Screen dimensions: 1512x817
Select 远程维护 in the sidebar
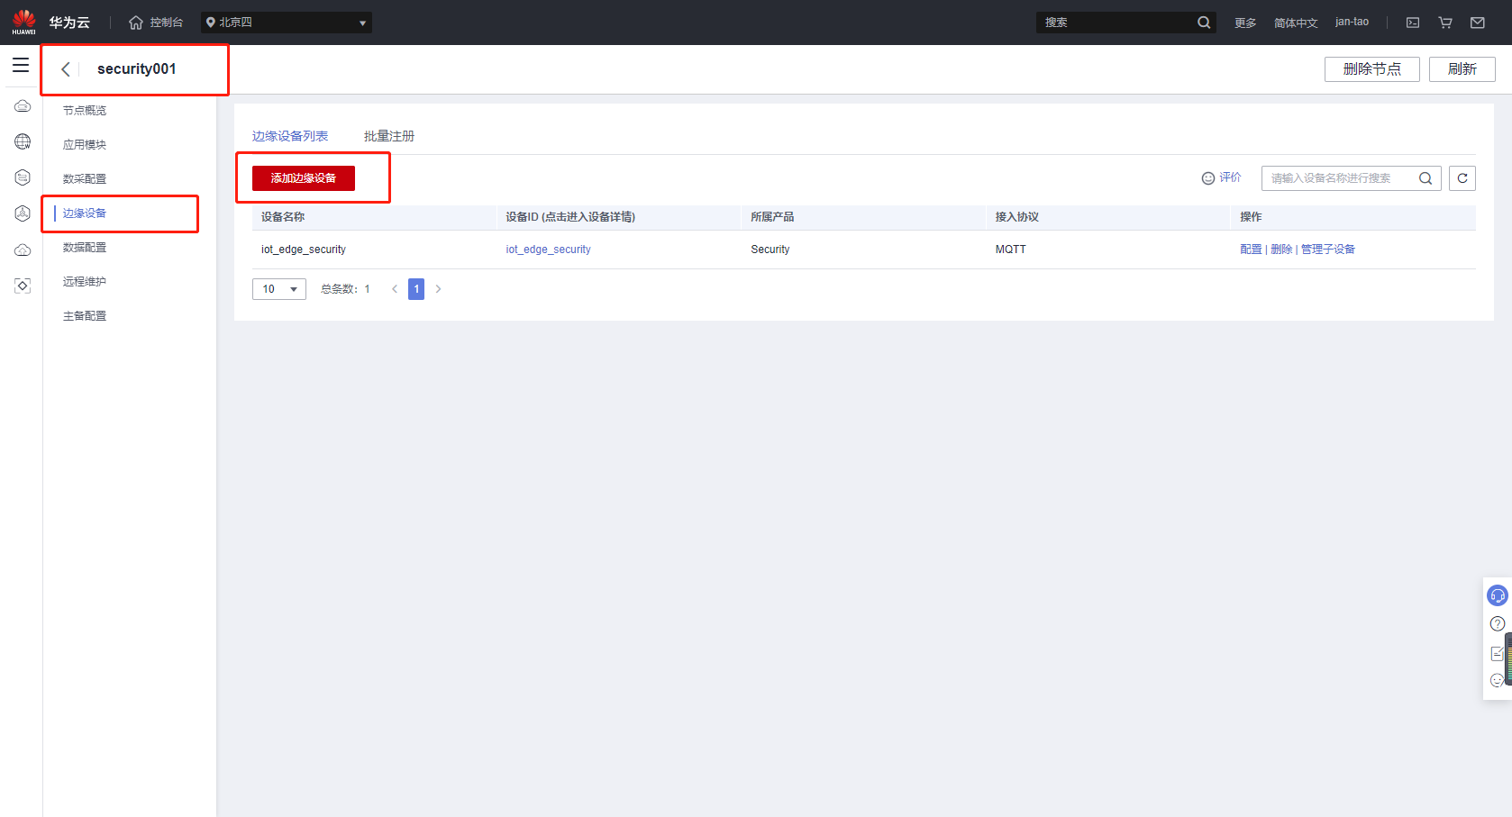(85, 282)
